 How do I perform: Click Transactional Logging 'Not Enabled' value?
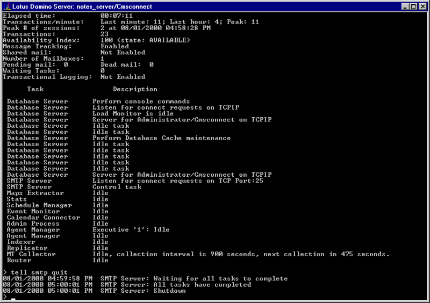123,77
